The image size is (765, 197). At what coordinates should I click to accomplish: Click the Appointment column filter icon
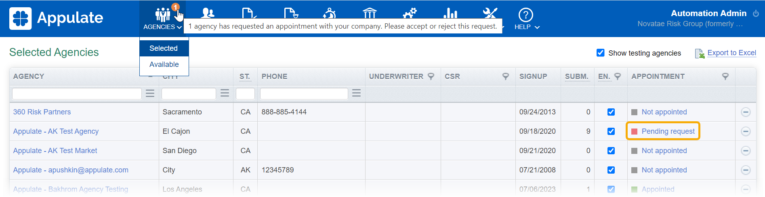click(x=725, y=77)
